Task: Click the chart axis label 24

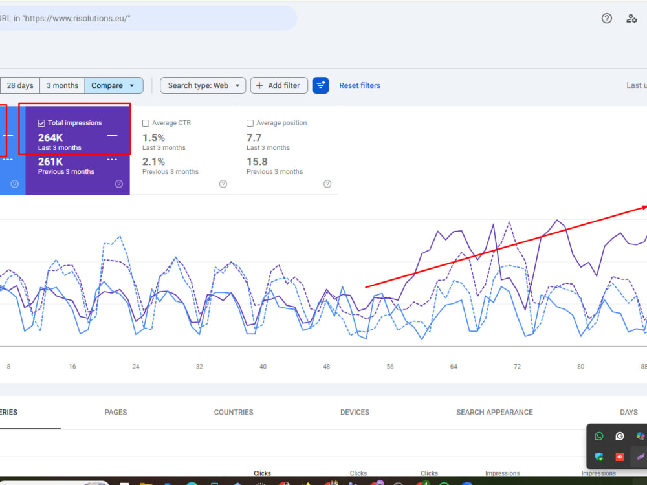Action: coord(136,367)
